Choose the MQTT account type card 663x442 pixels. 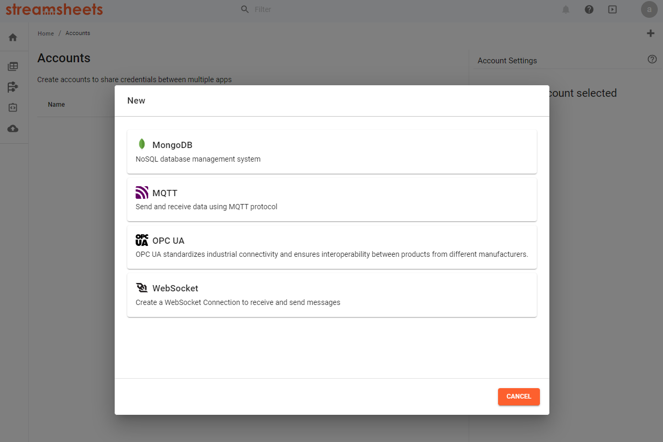pos(332,199)
